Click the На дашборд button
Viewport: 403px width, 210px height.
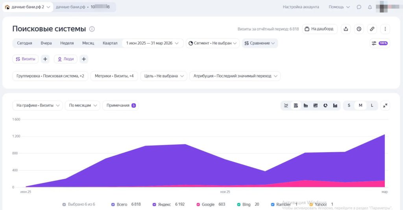[320, 29]
